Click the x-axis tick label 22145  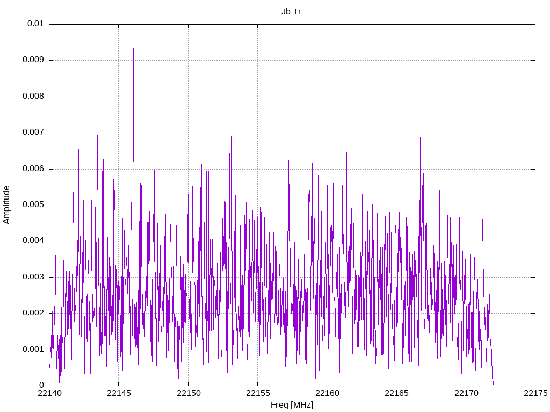point(119,393)
